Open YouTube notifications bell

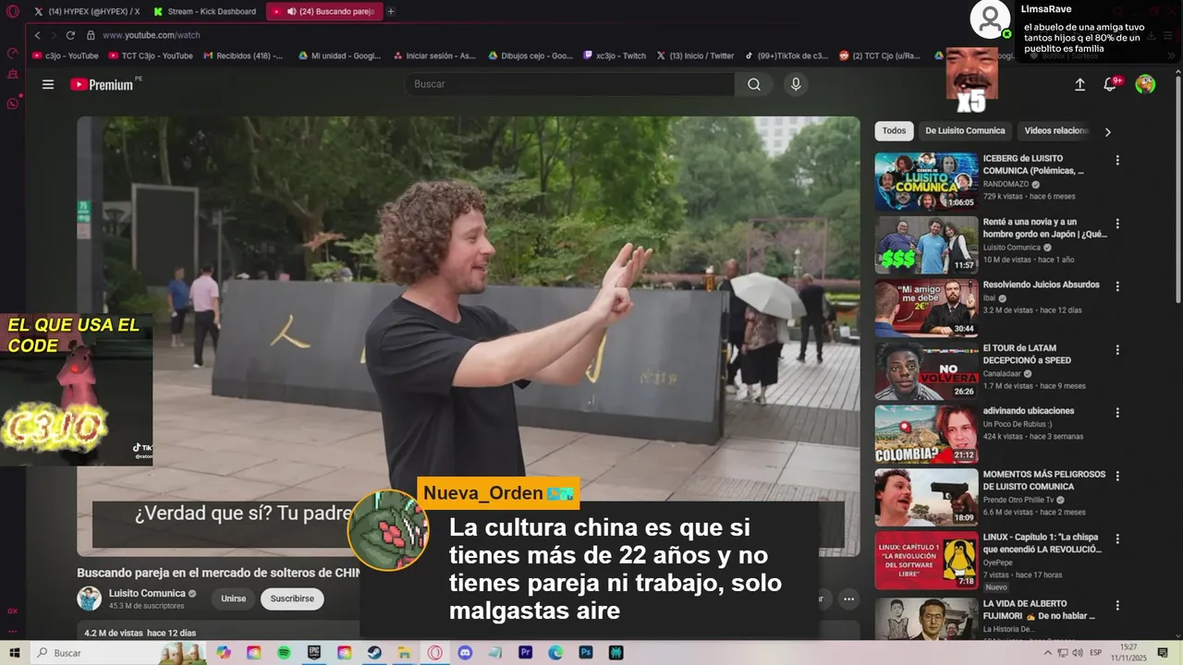[1111, 84]
